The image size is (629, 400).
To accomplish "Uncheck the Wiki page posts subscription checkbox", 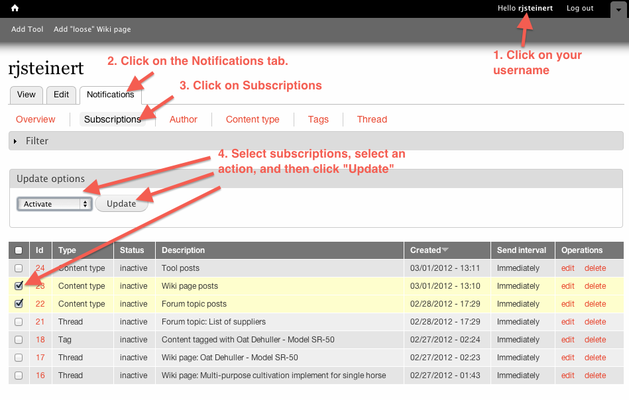I will 19,286.
